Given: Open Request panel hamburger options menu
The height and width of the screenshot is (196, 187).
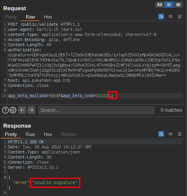Looking at the screenshot, I should [x=180, y=17].
